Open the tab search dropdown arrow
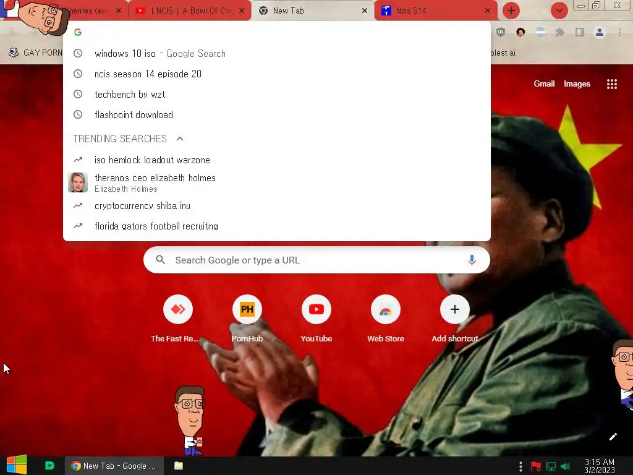 (559, 11)
